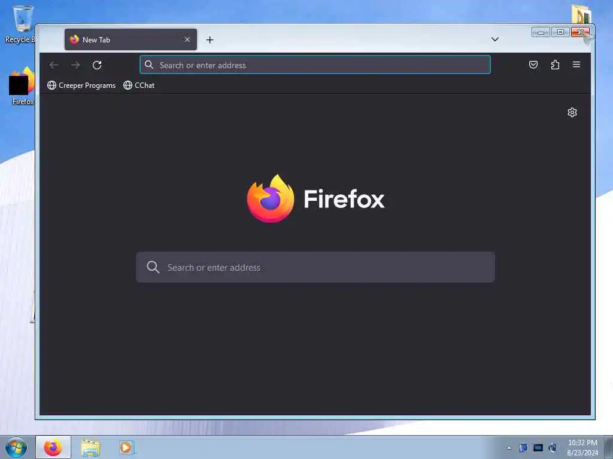Select the New Tab tab
The width and height of the screenshot is (613, 459).
tap(131, 39)
